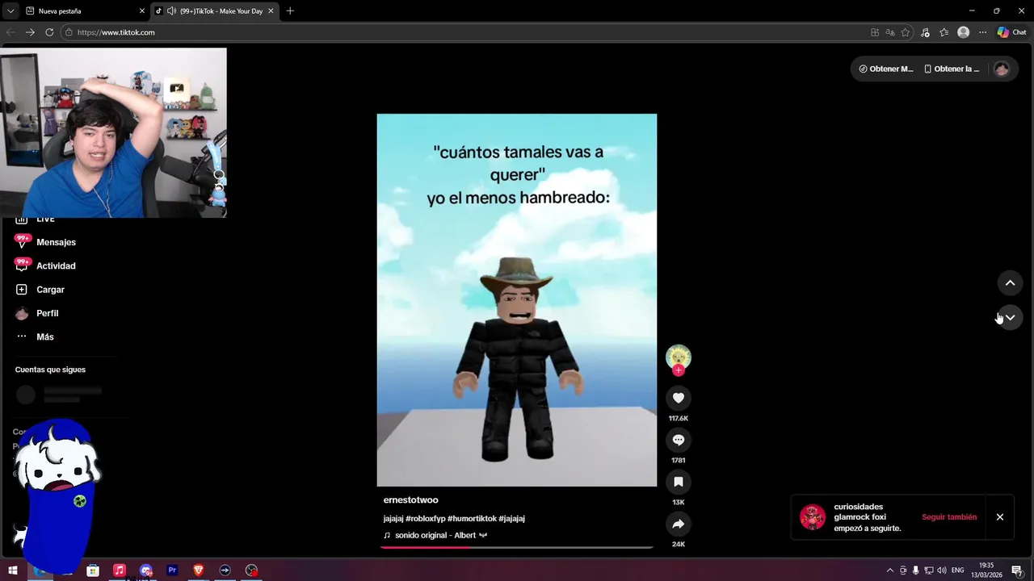Screen dimensions: 1034x581
Task: Open browser media control icon
Action: click(925, 32)
